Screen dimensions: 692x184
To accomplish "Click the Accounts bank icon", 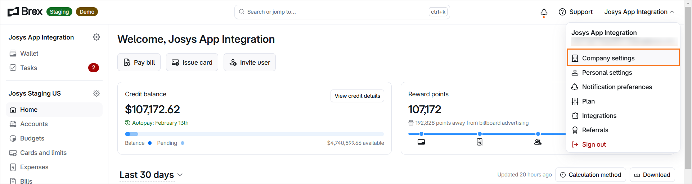I will 13,124.
